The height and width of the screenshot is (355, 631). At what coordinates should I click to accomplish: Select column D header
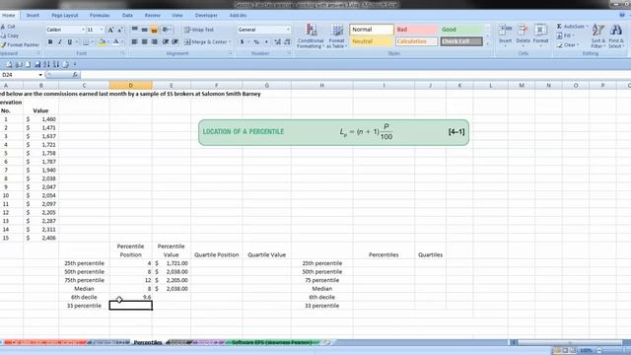pyautogui.click(x=131, y=86)
